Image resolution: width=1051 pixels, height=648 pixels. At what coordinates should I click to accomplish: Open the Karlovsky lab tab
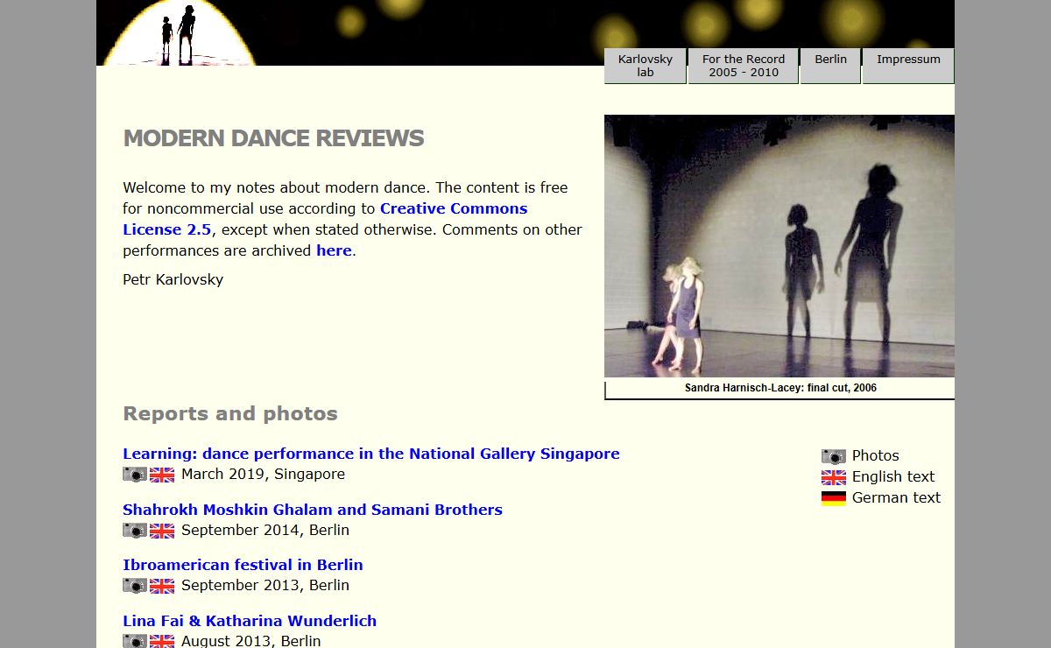coord(645,66)
